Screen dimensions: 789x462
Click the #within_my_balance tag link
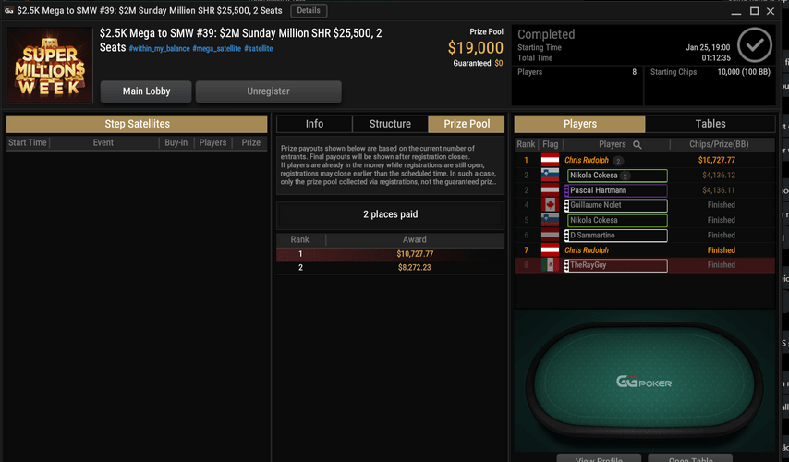160,49
